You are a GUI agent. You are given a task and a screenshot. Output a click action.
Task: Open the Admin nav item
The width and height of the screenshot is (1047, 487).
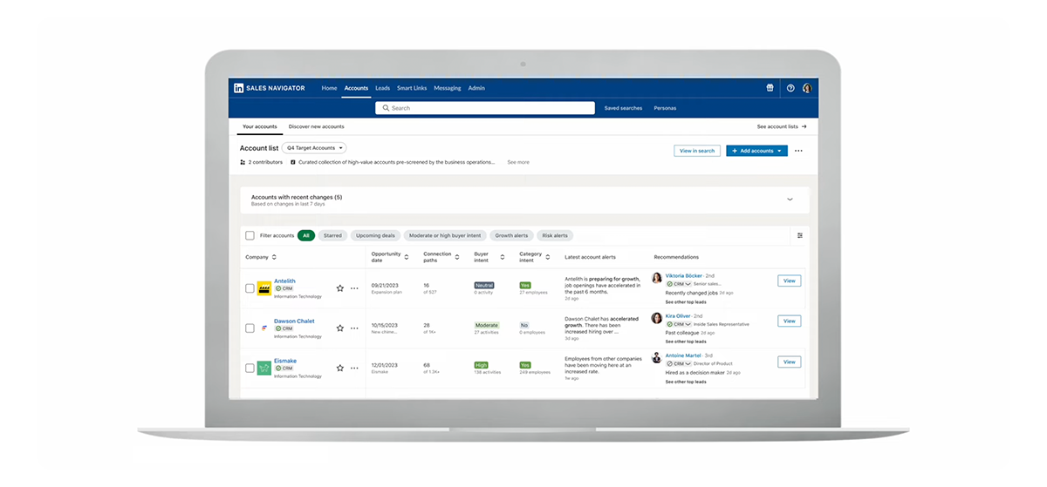point(476,88)
